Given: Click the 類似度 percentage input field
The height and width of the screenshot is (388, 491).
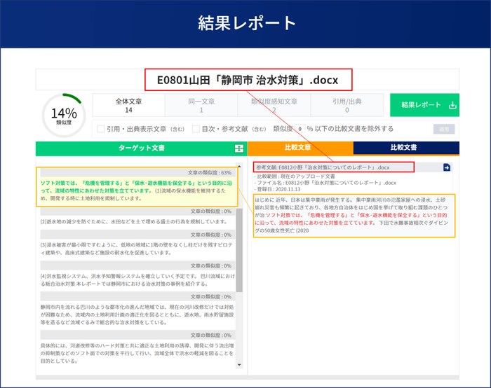Looking at the screenshot, I should pos(300,129).
